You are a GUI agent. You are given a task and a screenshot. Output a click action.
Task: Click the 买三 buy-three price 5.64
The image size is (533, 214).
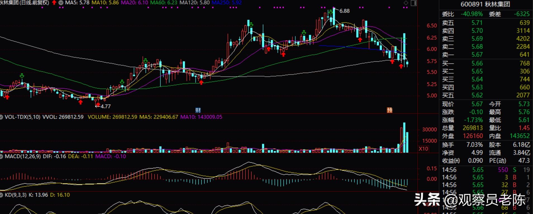coord(477,79)
